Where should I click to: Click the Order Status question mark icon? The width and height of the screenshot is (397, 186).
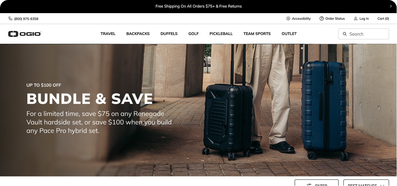coord(322,19)
